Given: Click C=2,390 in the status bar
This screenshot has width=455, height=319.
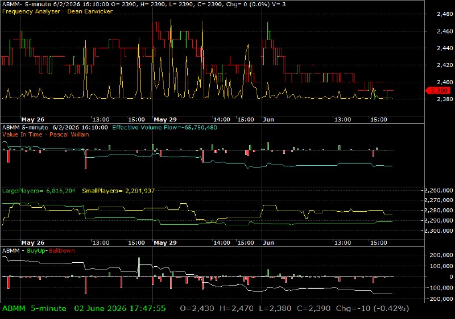Looking at the screenshot, I should (313, 309).
